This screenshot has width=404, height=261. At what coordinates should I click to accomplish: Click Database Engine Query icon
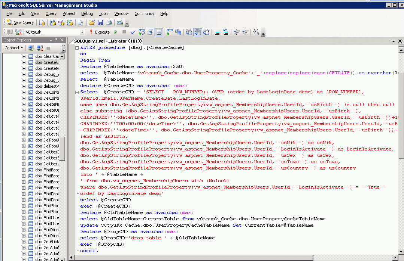pyautogui.click(x=42, y=23)
